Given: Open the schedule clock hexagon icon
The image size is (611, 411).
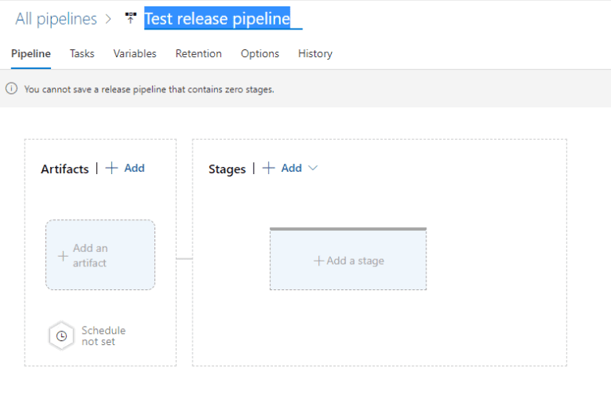Looking at the screenshot, I should pyautogui.click(x=61, y=335).
